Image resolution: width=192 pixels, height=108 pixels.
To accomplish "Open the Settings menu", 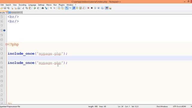I will tap(41, 5).
